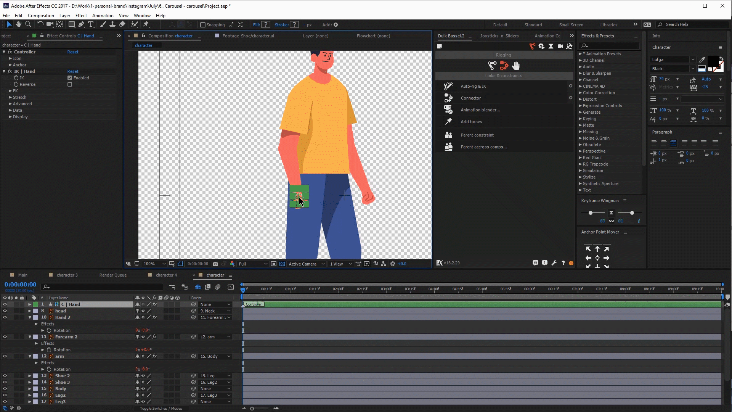Click the black fill color swatch

click(x=713, y=61)
